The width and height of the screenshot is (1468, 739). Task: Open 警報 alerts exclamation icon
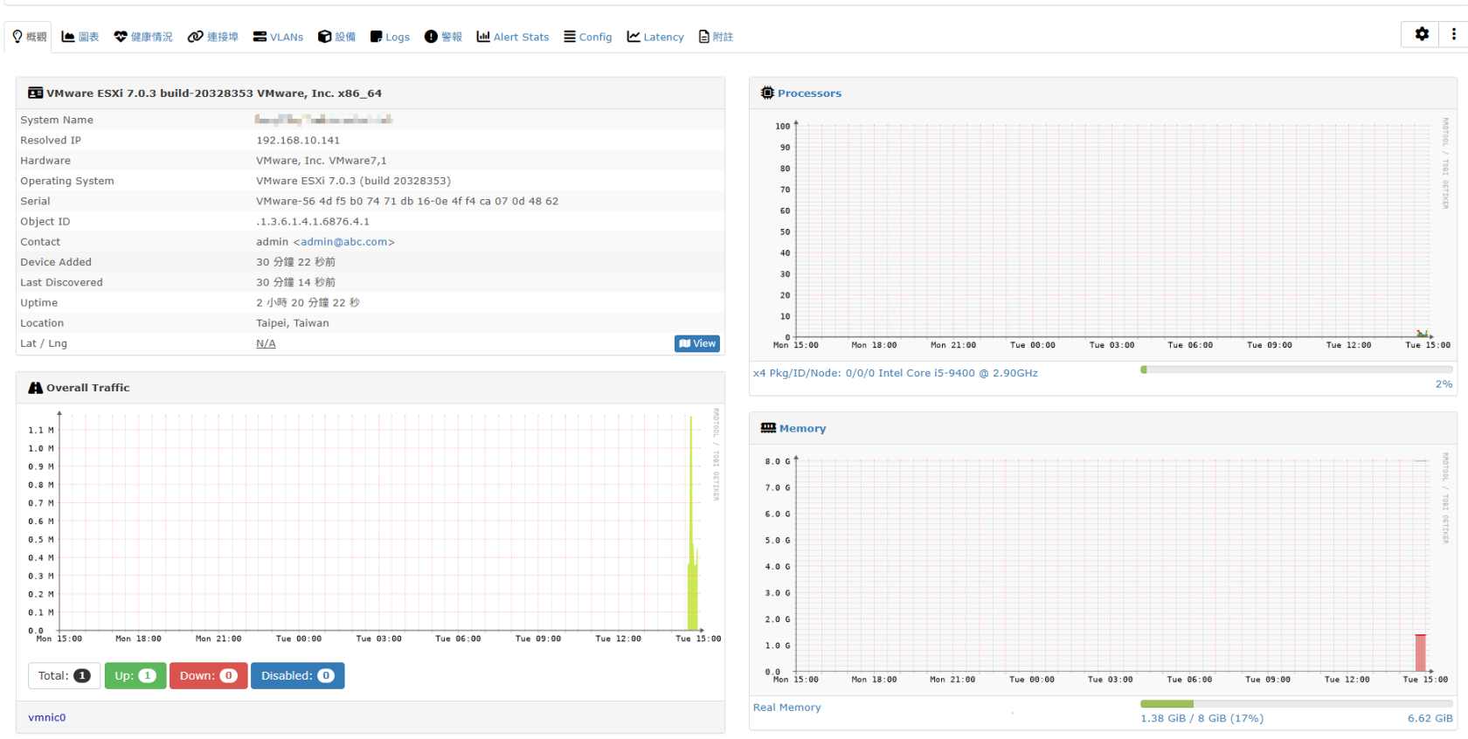coord(431,37)
